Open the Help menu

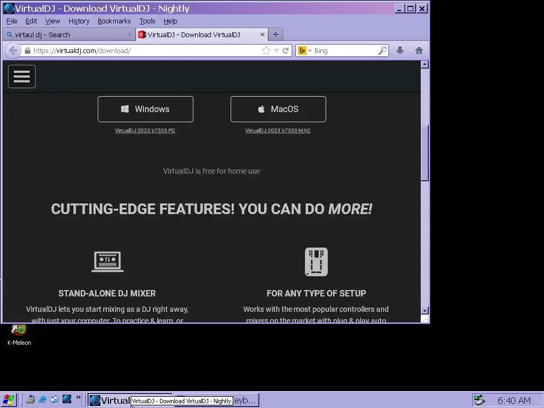(x=171, y=21)
